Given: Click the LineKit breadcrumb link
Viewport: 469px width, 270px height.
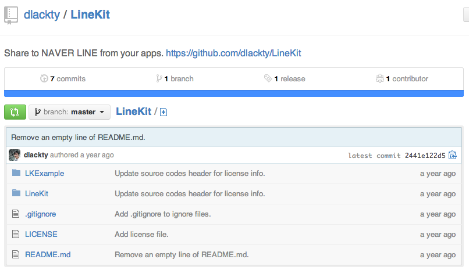Looking at the screenshot, I should [x=133, y=111].
